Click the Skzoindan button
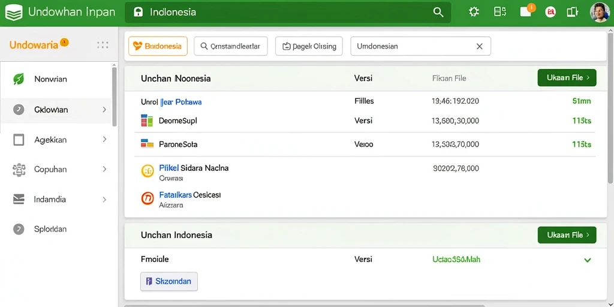Screen dimensions: 614x307 168,281
